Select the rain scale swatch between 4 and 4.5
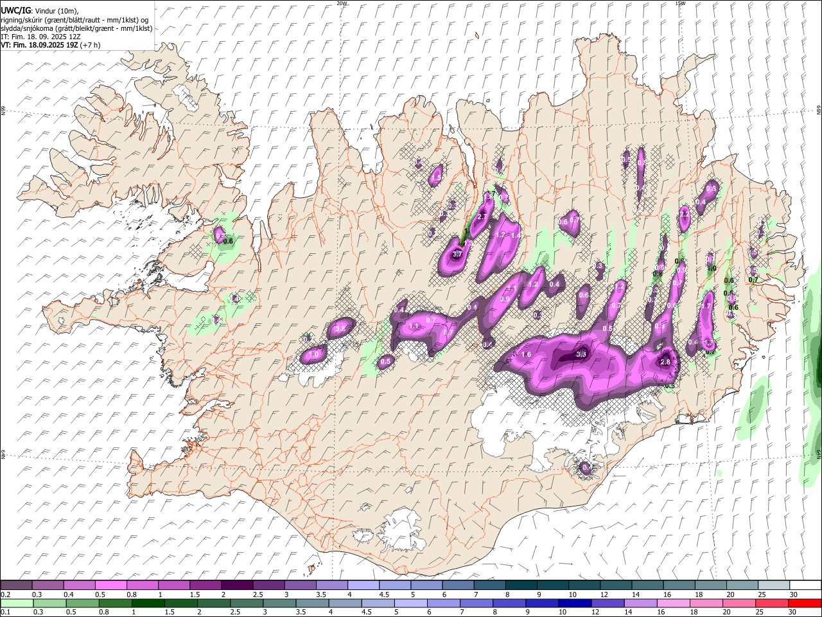 pos(345,604)
